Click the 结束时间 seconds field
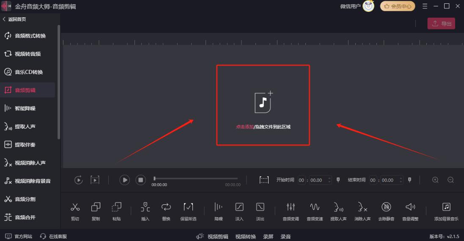This screenshot has height=241, width=464. pyautogui.click(x=389, y=180)
